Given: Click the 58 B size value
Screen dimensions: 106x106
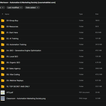Looking at the screenshot, I should click(97, 26).
